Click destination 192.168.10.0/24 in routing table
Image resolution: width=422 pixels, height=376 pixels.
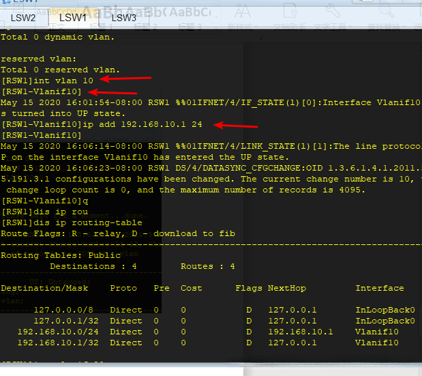click(x=58, y=332)
